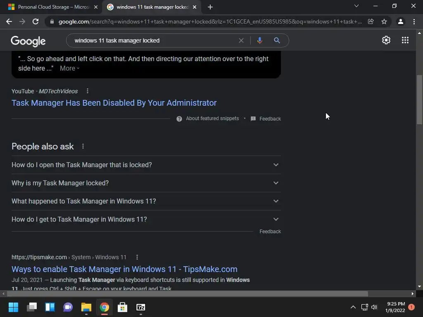Reload the current page
This screenshot has height=317, width=423.
(x=36, y=21)
